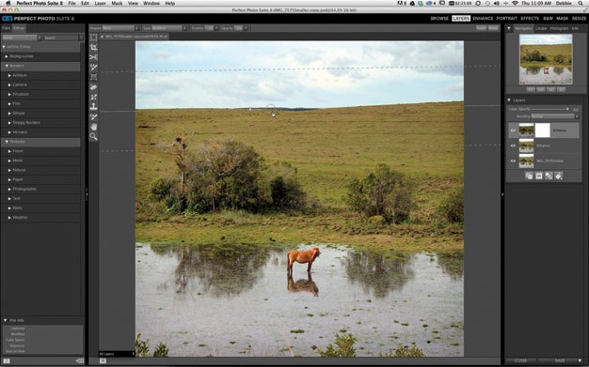Click the bottom-left icon of the left panel
Screen dimensions: 589x367
pos(7,361)
